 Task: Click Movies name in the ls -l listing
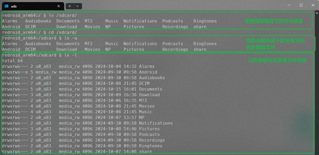[147, 106]
